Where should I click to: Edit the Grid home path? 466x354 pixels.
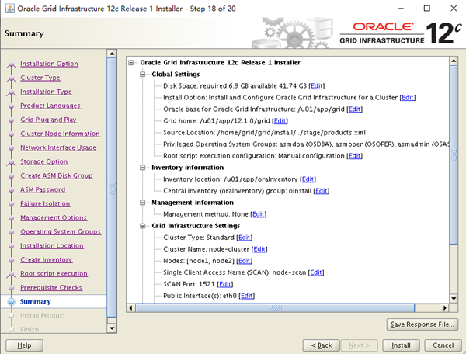coord(280,121)
